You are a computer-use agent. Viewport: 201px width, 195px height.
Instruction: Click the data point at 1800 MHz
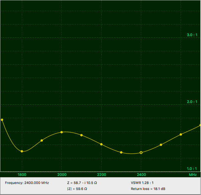(x=22, y=151)
